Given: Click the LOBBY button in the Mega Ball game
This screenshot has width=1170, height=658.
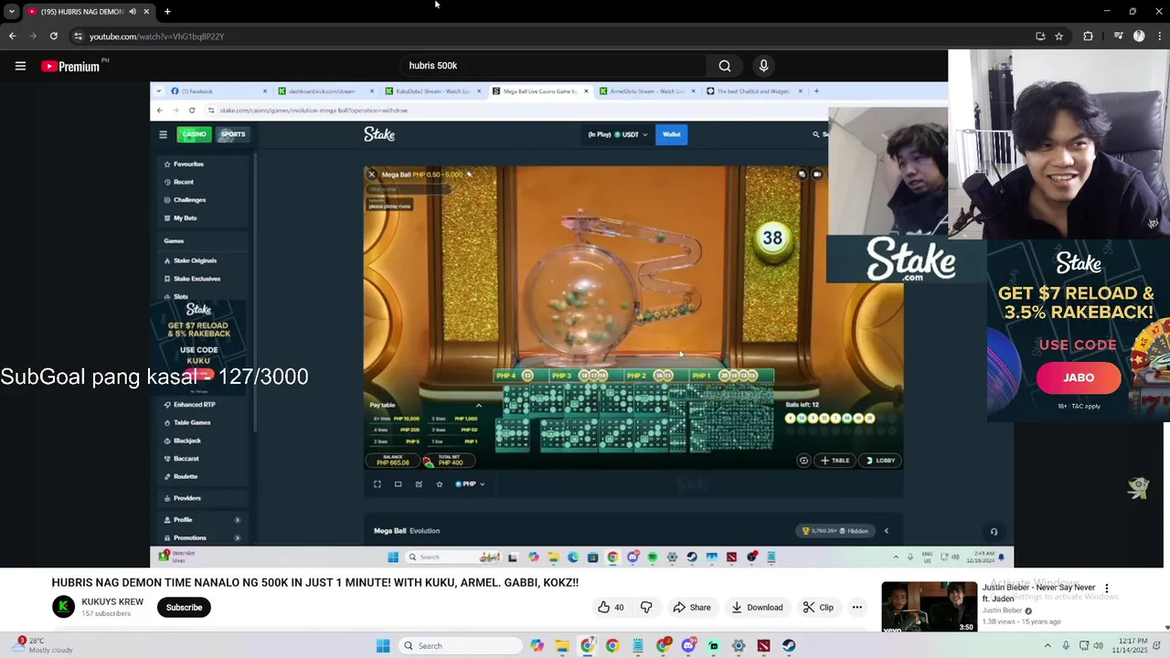Looking at the screenshot, I should pyautogui.click(x=881, y=461).
